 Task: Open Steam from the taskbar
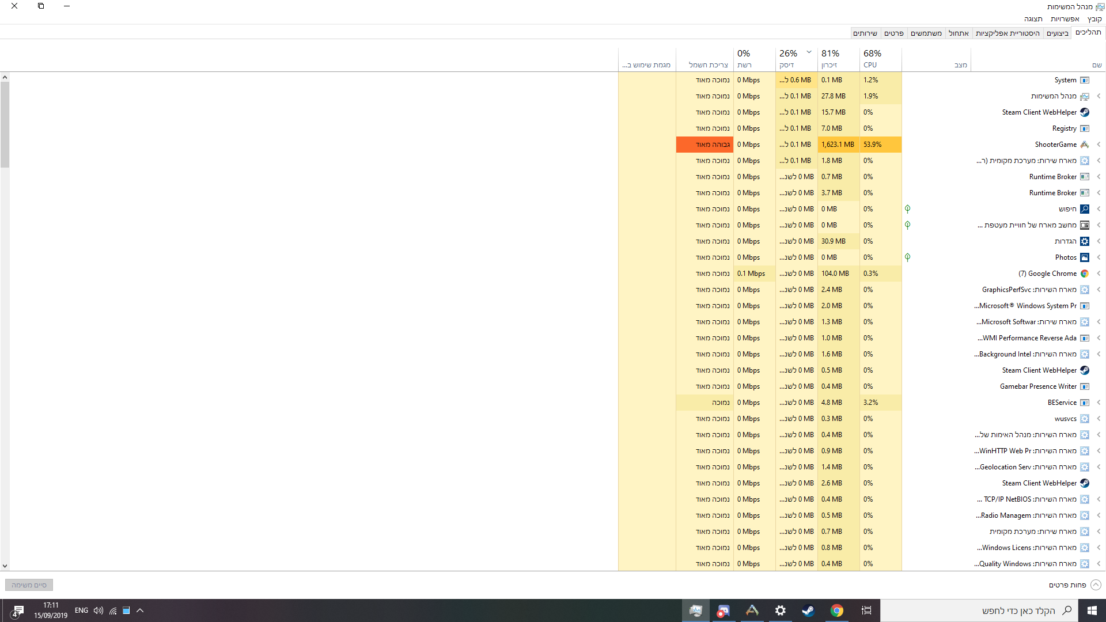pyautogui.click(x=808, y=610)
